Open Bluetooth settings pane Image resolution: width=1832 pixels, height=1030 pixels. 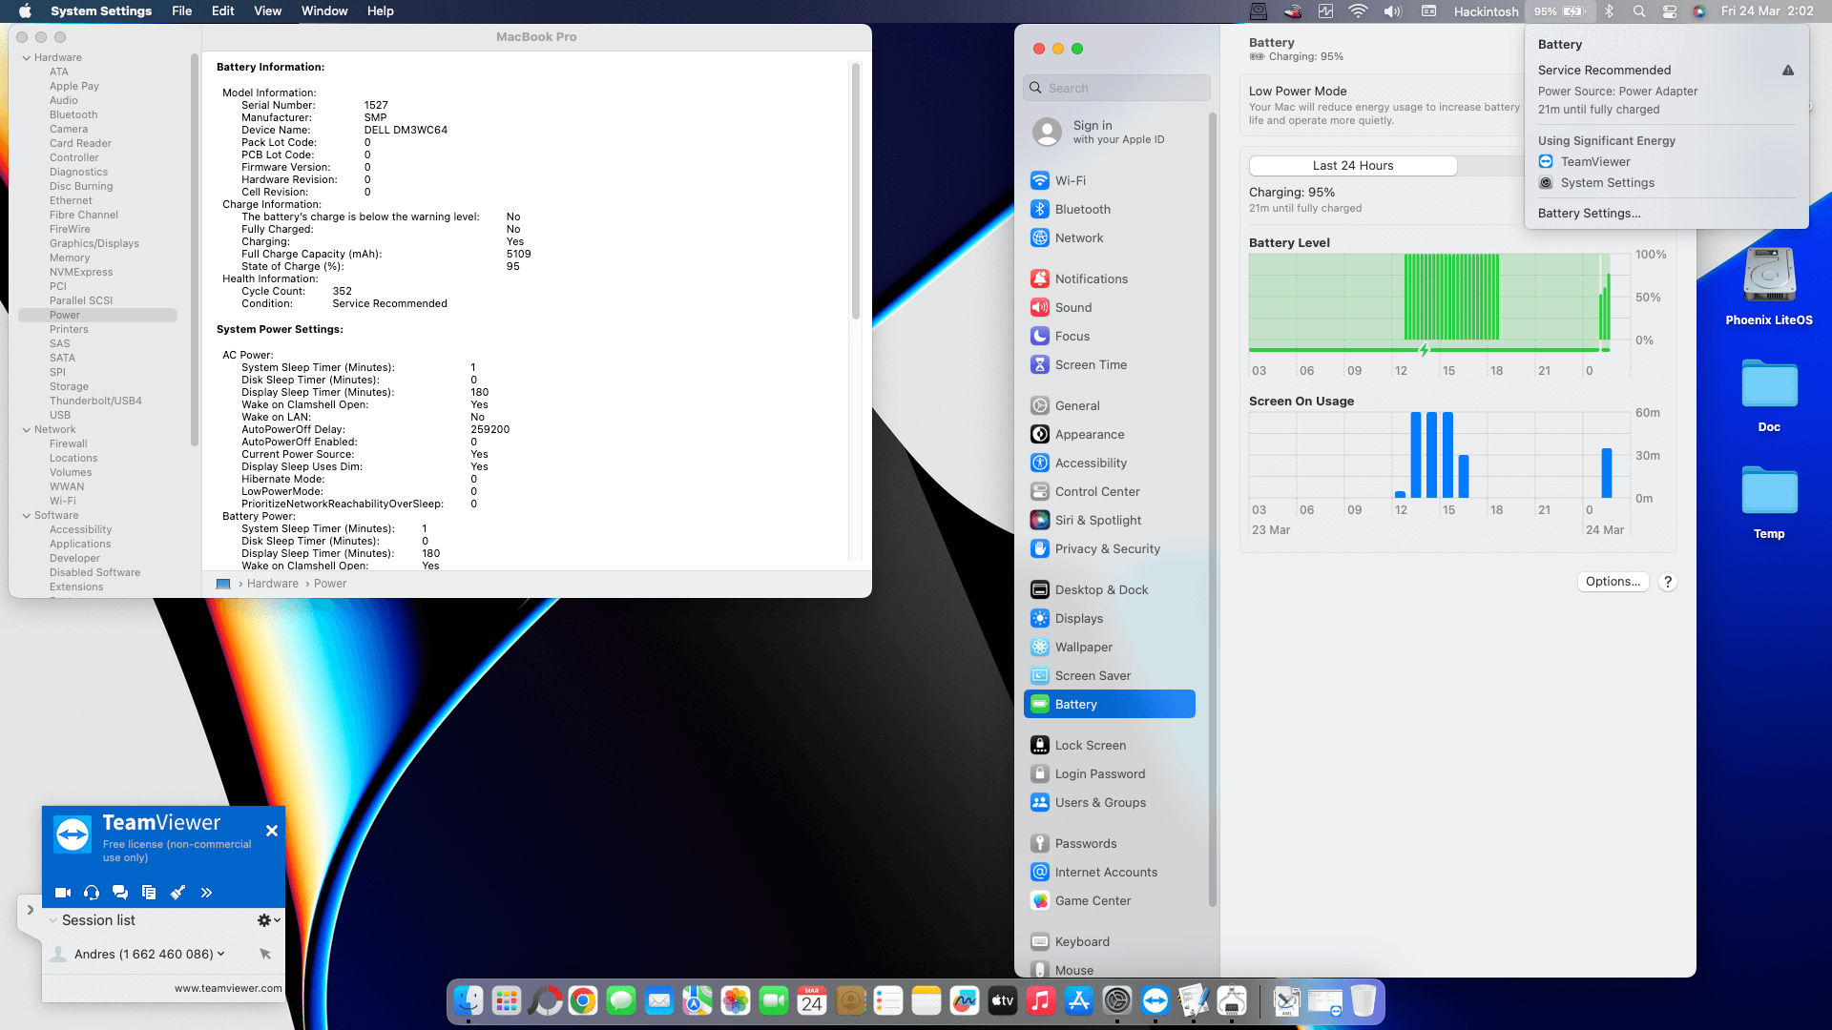[1109, 209]
